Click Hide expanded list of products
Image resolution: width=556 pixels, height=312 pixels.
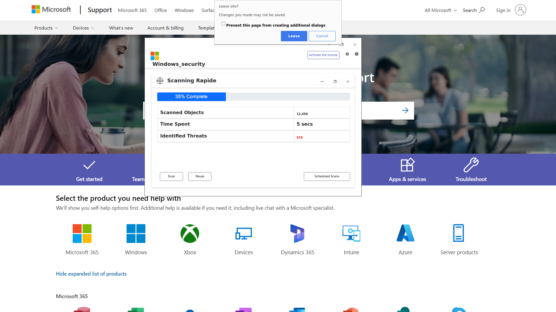pyautogui.click(x=91, y=274)
